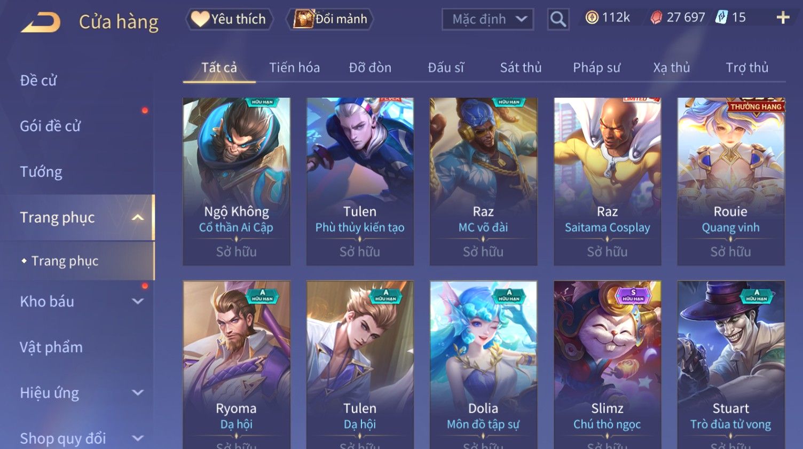Click the blue voucher currency icon

pyautogui.click(x=721, y=17)
